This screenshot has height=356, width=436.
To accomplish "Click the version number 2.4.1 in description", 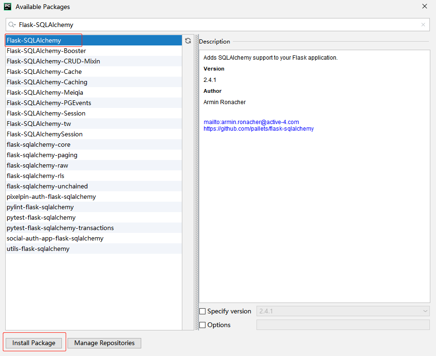I will click(x=210, y=80).
